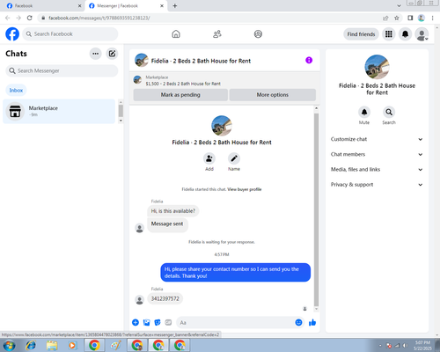Click the 'Hi, is this available?' message
The height and width of the screenshot is (352, 440).
(173, 211)
